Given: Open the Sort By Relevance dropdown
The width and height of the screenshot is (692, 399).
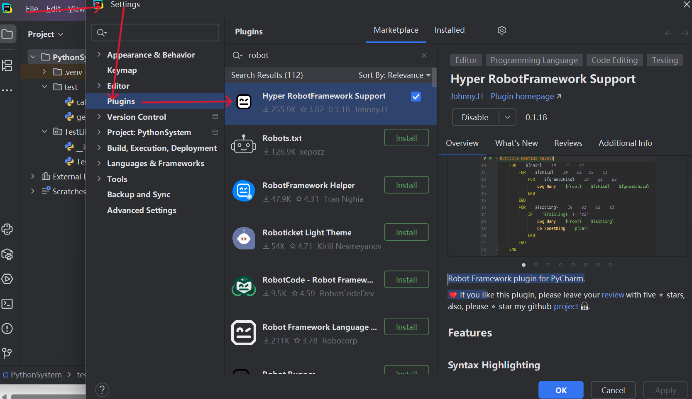Looking at the screenshot, I should (x=394, y=75).
